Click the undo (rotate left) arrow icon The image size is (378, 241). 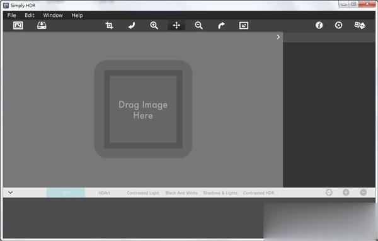point(132,25)
